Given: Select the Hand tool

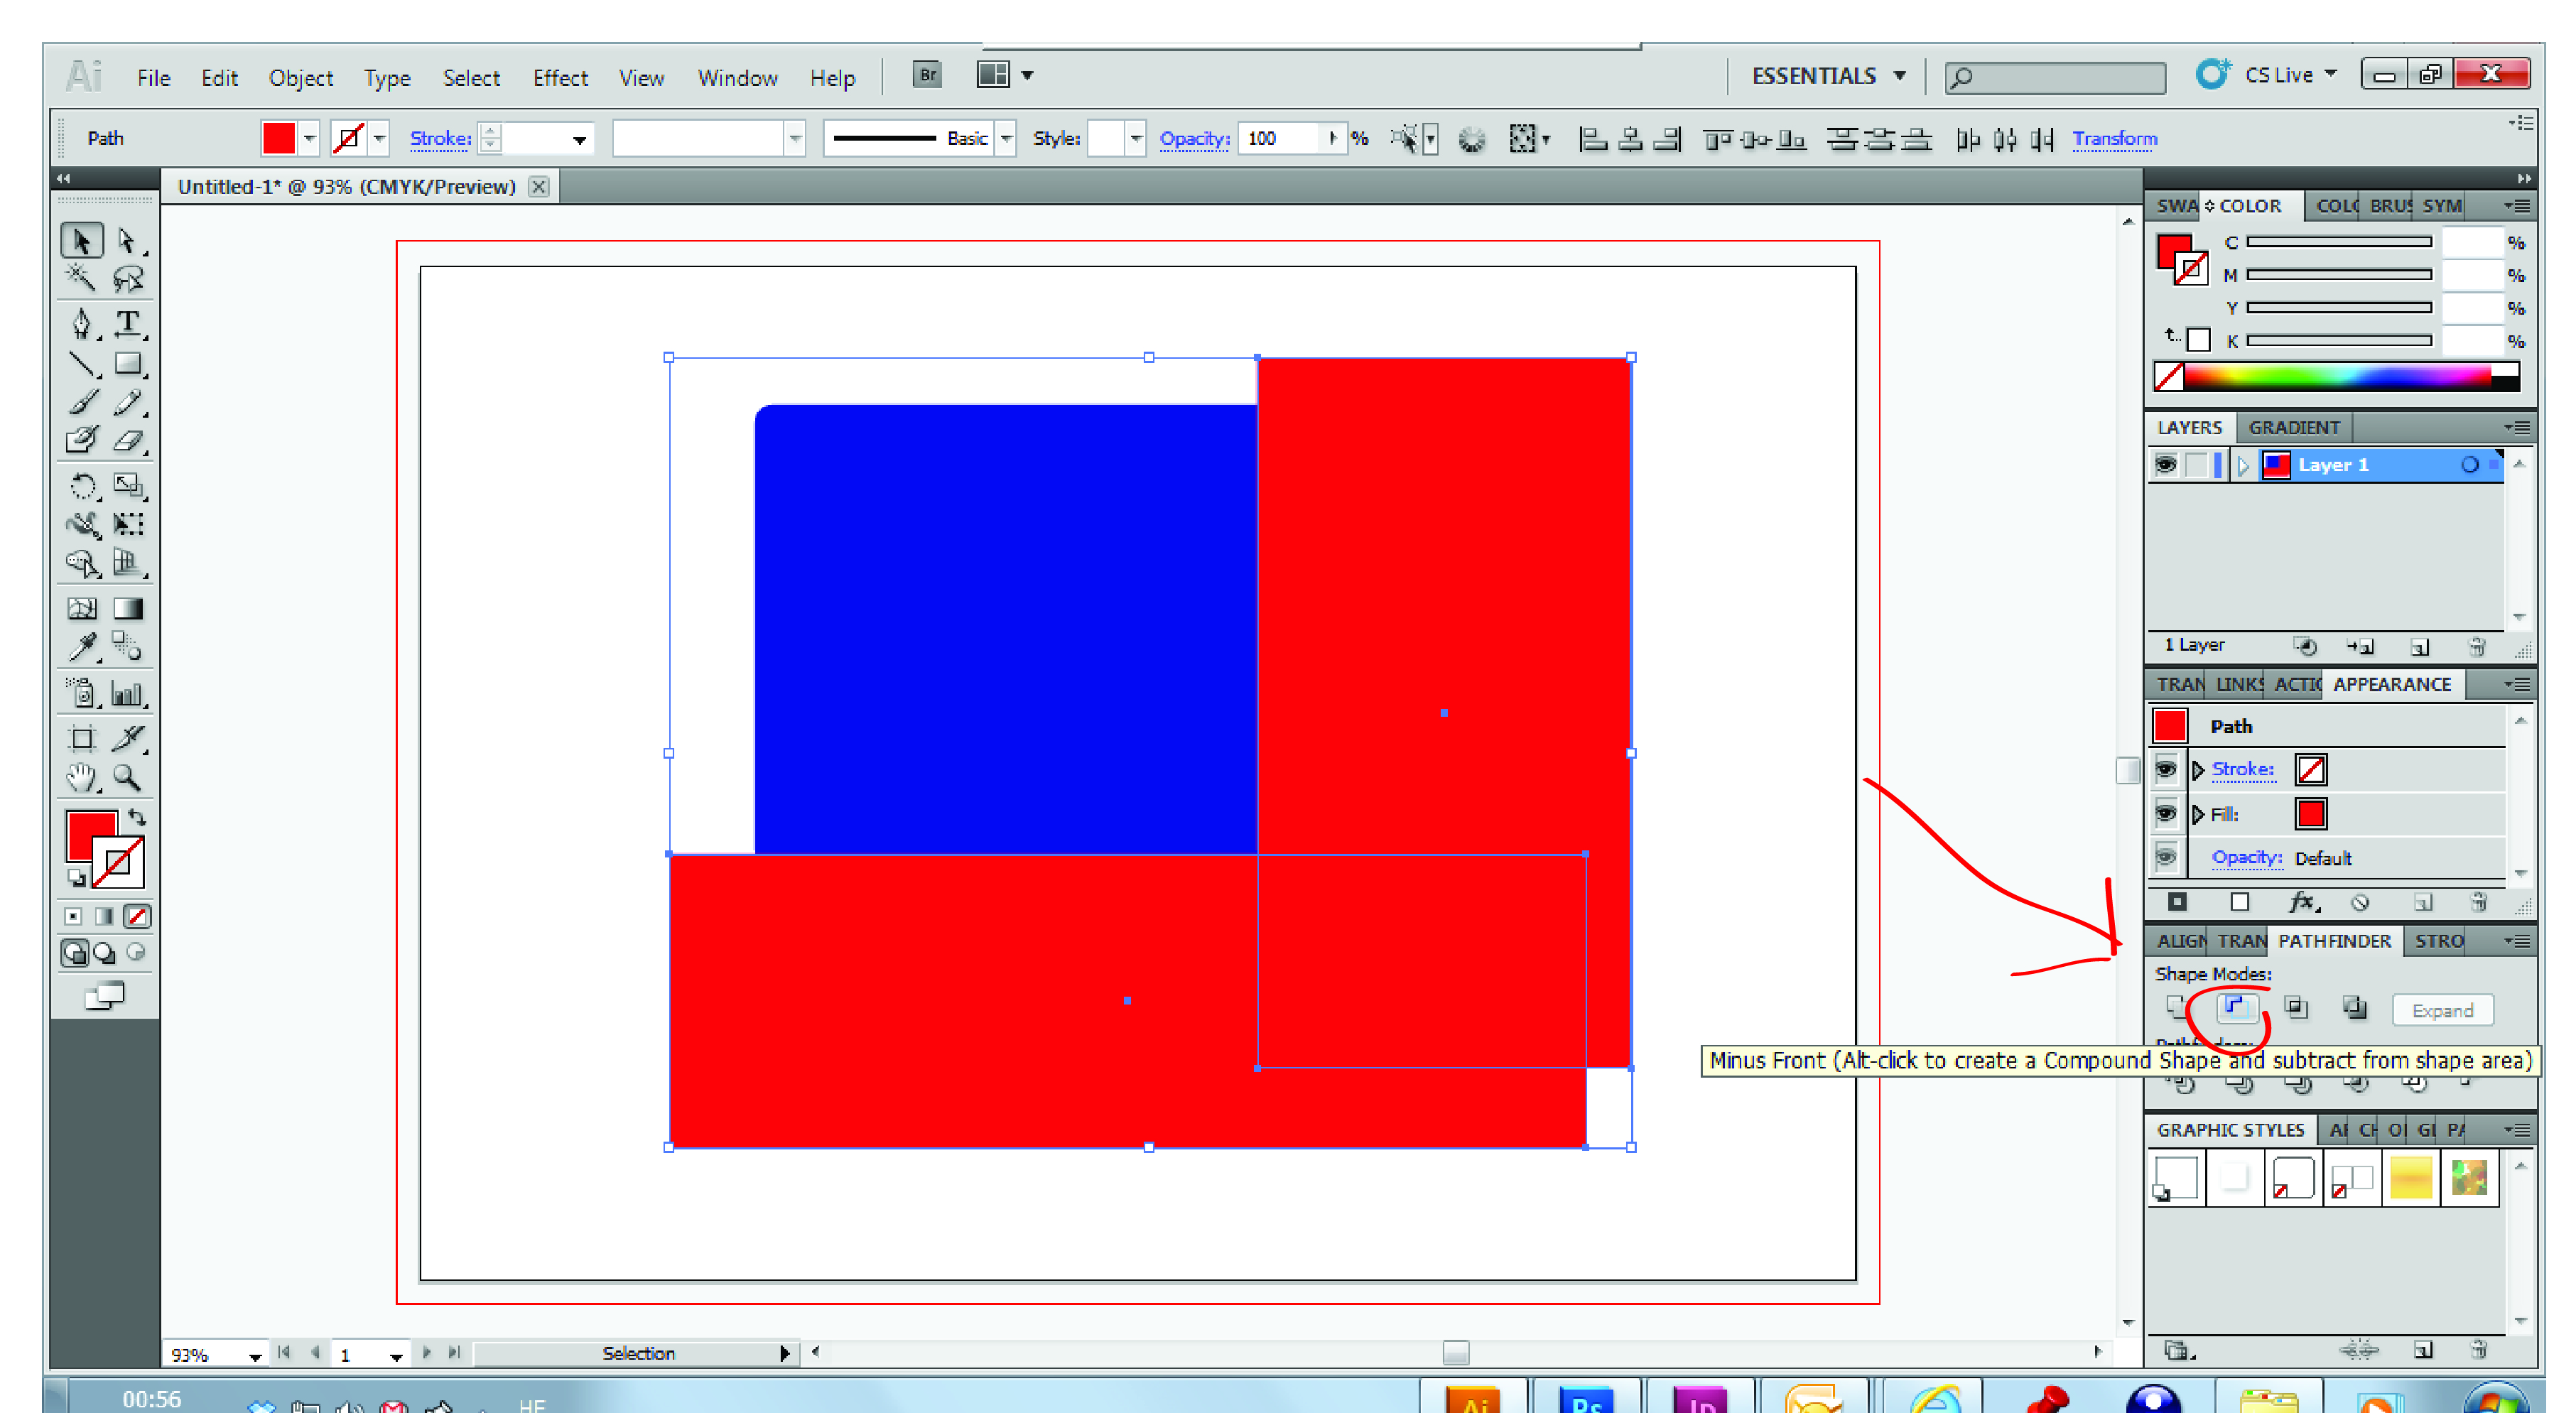Looking at the screenshot, I should pyautogui.click(x=82, y=777).
